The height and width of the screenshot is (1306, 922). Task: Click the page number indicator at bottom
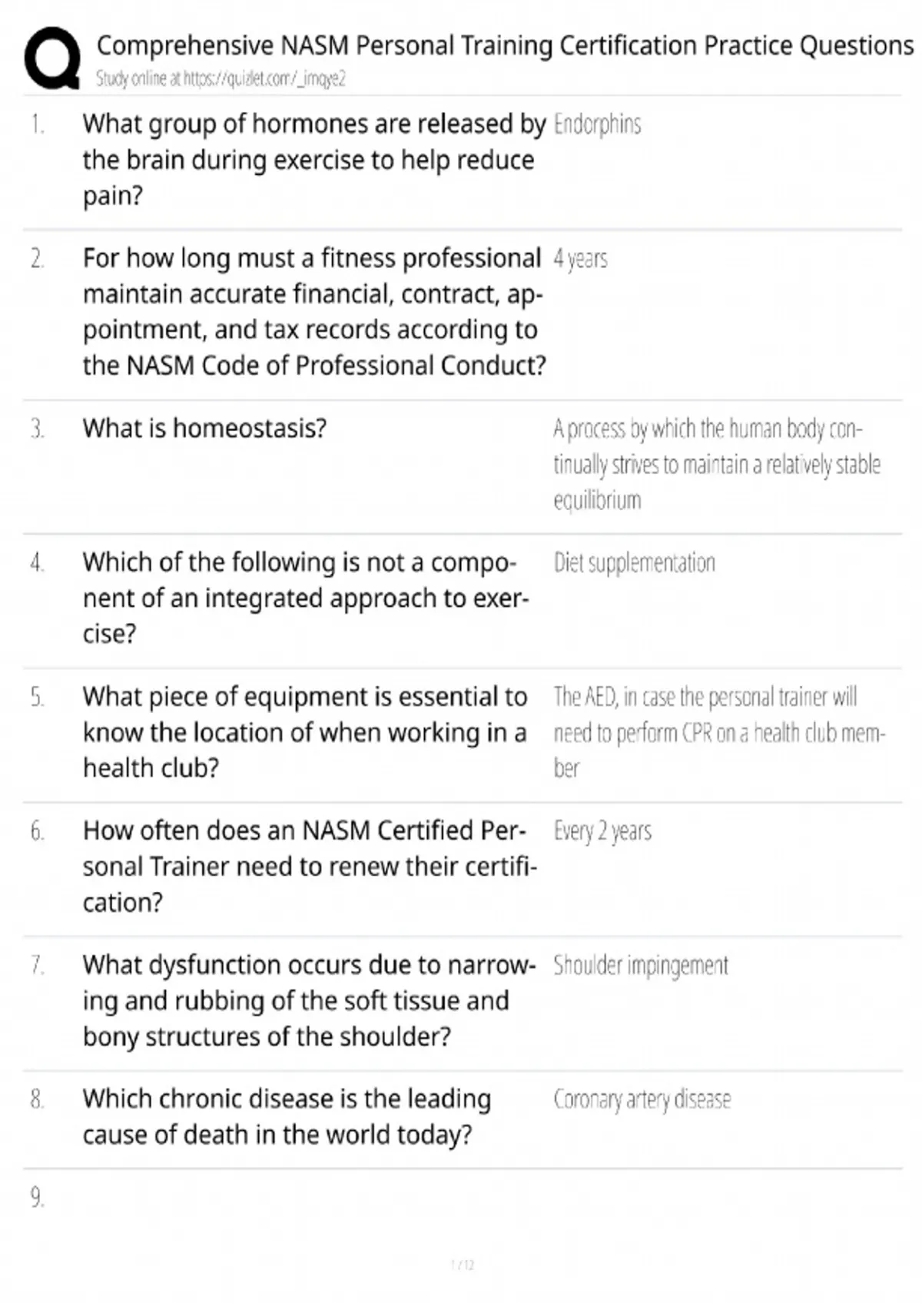click(462, 1265)
